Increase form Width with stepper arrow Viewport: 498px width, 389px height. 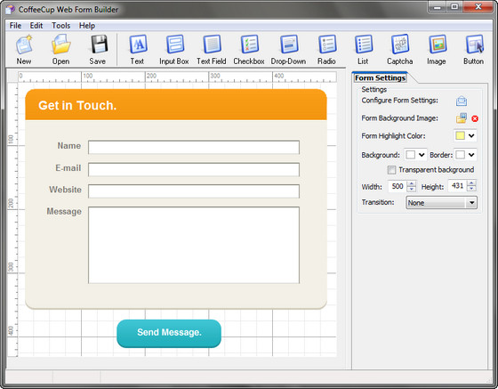[x=411, y=183]
